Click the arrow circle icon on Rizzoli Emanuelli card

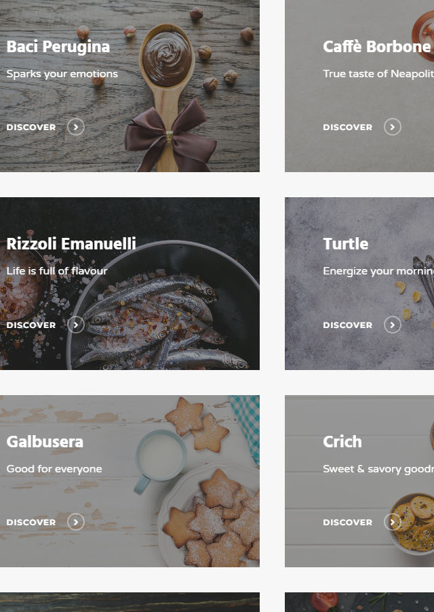pyautogui.click(x=76, y=325)
